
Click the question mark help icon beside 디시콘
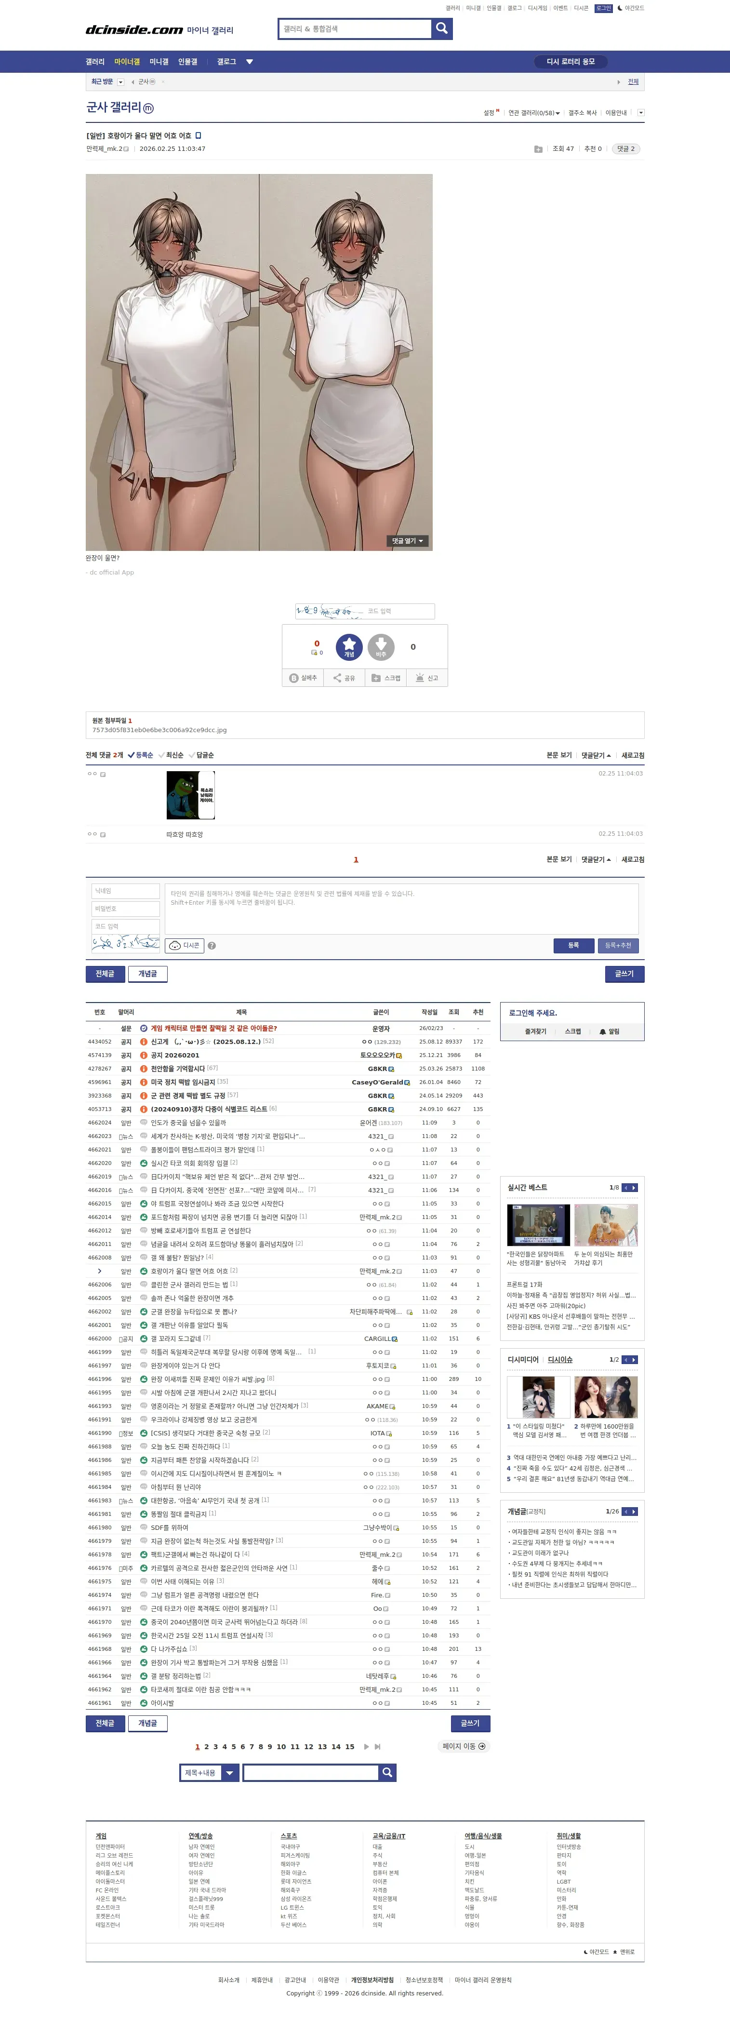(212, 945)
